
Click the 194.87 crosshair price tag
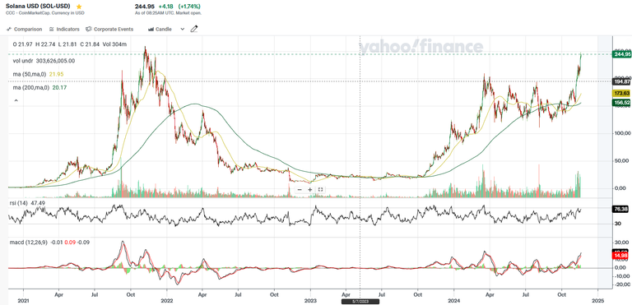pos(621,81)
